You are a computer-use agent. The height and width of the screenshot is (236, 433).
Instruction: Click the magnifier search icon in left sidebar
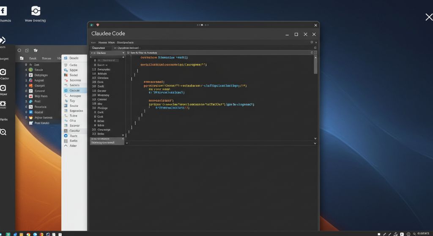pos(3,132)
